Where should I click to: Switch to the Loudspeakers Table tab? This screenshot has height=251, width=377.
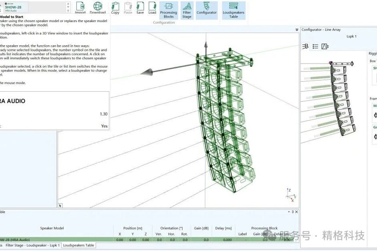[78, 245]
